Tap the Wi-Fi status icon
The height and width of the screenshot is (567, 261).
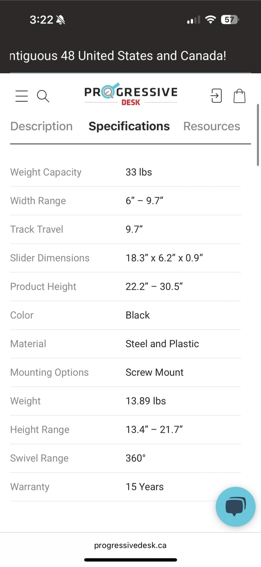pos(211,20)
